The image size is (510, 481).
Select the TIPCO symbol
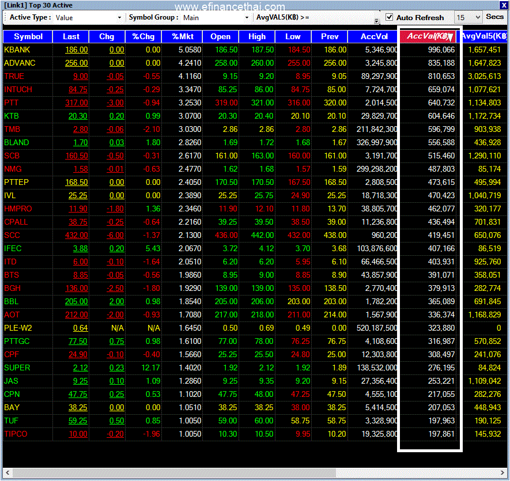(16, 434)
